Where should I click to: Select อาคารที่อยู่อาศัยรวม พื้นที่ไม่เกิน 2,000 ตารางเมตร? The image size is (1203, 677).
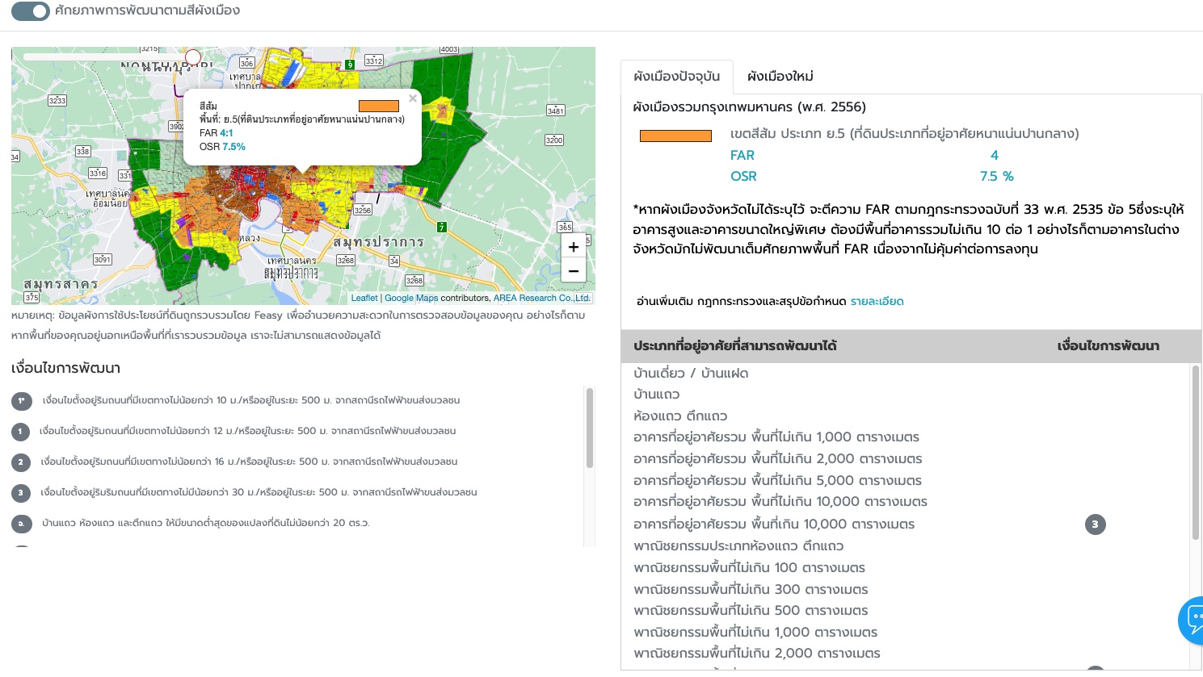coord(905,459)
